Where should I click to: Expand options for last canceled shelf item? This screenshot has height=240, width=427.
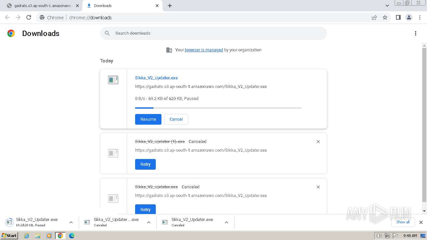tap(227, 222)
